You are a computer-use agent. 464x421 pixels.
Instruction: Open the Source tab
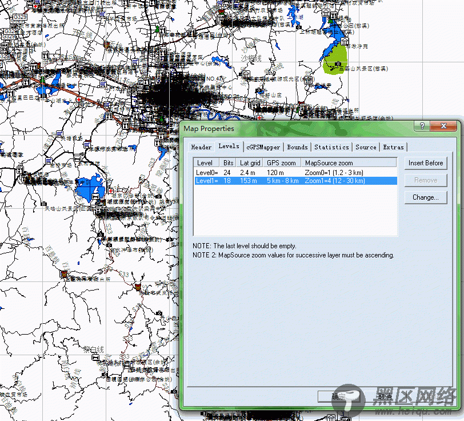366,147
